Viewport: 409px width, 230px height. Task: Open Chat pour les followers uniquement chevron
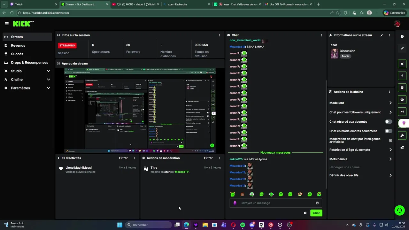(390, 112)
